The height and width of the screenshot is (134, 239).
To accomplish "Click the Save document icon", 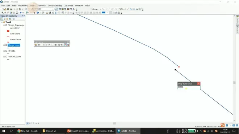I will pos(8,9).
